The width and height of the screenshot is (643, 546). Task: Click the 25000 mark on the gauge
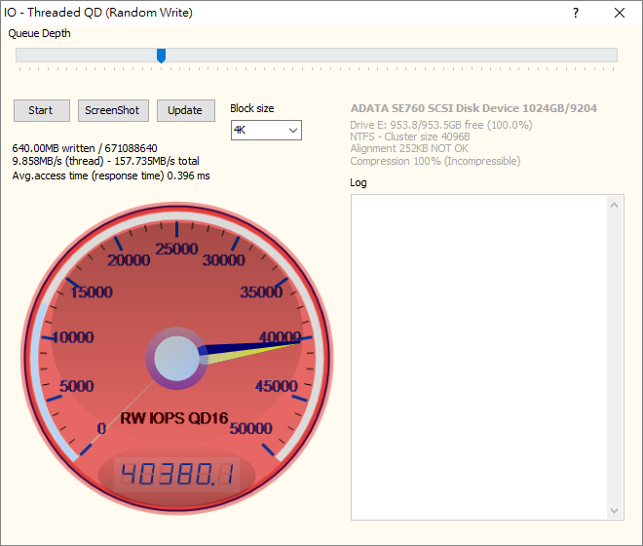(176, 249)
